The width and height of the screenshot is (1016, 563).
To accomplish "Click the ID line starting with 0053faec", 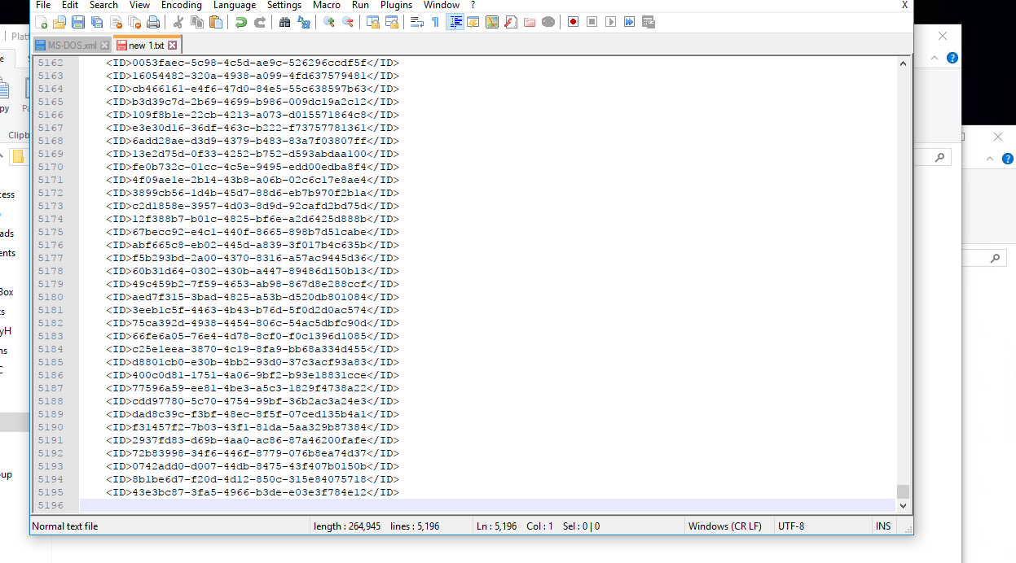I will tap(253, 63).
